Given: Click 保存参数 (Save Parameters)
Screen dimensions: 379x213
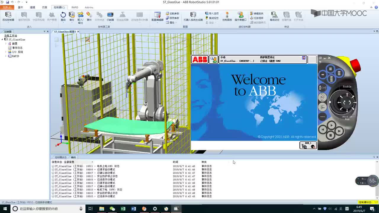Looking at the screenshot, I should click(x=172, y=18).
